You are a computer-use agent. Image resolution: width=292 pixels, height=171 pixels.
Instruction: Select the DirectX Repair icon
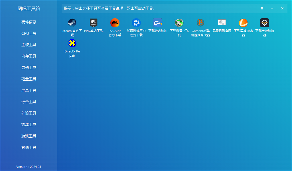[x=72, y=43]
